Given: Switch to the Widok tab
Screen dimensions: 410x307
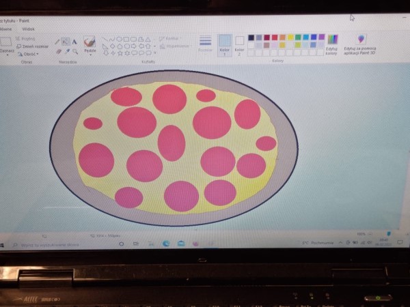Looking at the screenshot, I should click(28, 29).
